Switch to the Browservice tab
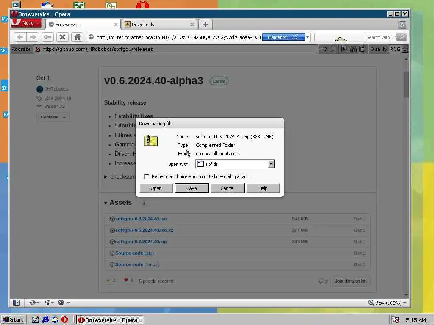The image size is (434, 325). (83, 25)
